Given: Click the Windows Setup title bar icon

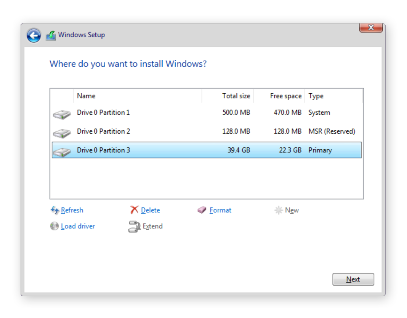Looking at the screenshot, I should (51, 35).
